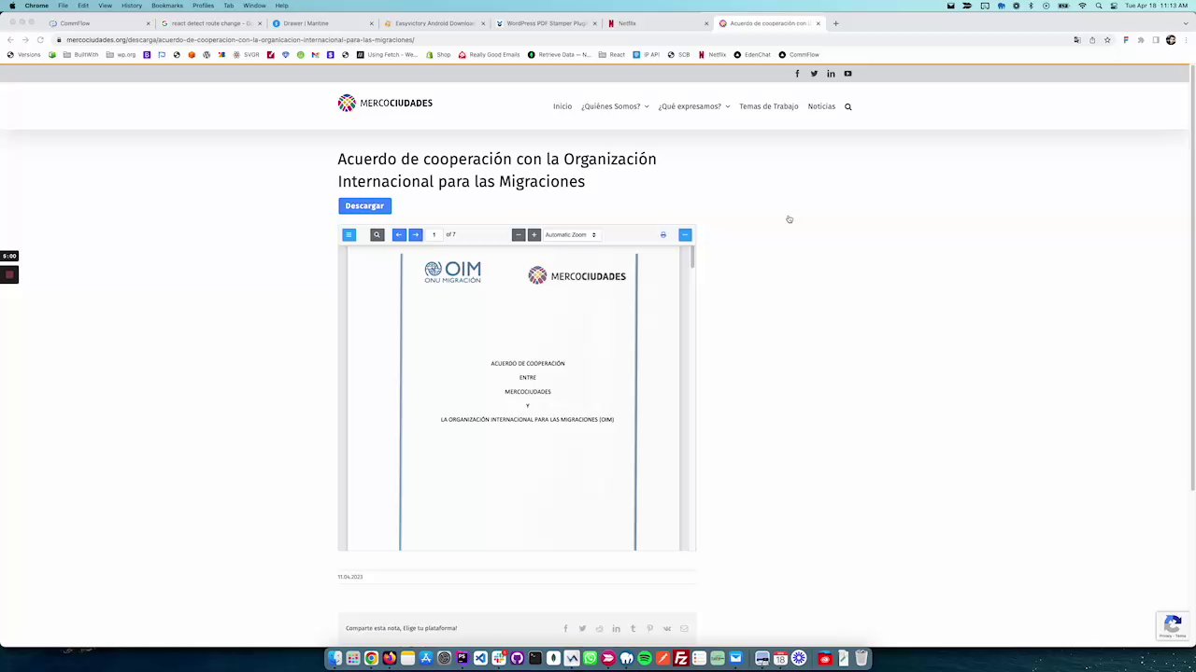Share article on LinkedIn
This screenshot has width=1196, height=672.
point(616,628)
